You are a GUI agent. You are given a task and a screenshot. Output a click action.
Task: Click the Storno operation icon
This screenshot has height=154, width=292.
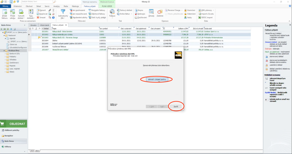139,10
